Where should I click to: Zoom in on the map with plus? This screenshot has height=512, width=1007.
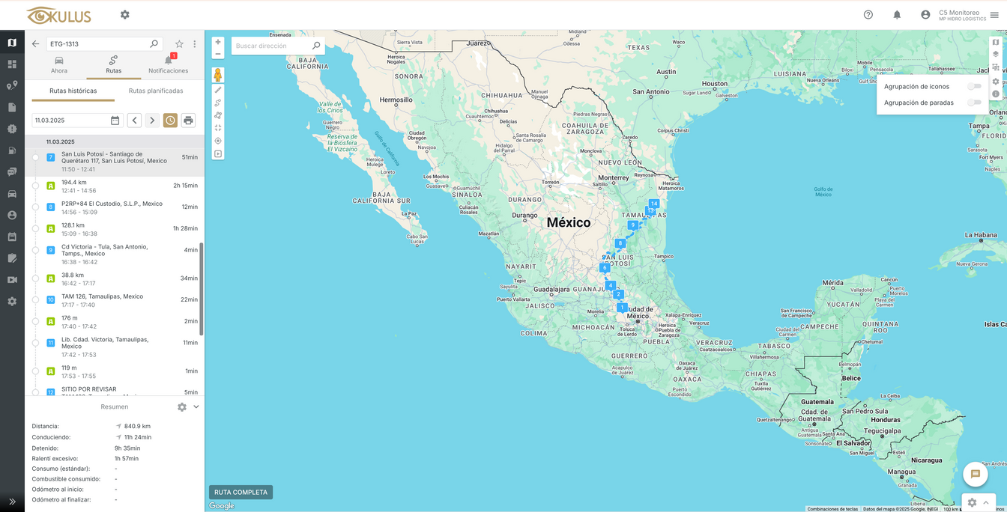218,42
